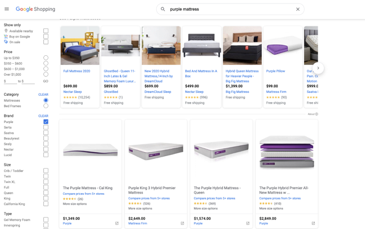Click the minimum price input field
Screen dimensions: 365x229
(x=10, y=81)
